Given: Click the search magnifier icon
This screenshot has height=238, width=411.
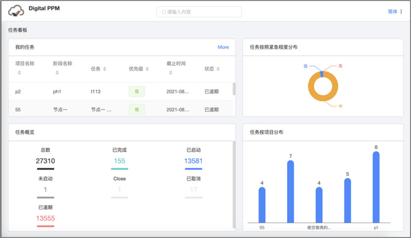Looking at the screenshot, I should pyautogui.click(x=164, y=12).
